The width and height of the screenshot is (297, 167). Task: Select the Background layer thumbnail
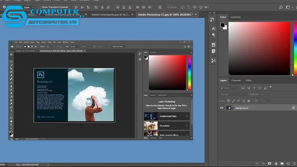[x=230, y=108]
